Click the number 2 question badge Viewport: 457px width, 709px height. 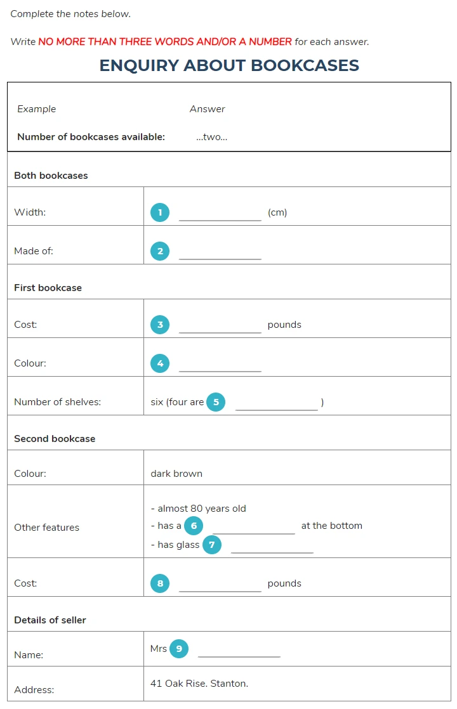160,251
